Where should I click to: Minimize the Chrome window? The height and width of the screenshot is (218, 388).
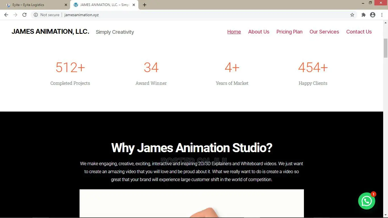363,3
